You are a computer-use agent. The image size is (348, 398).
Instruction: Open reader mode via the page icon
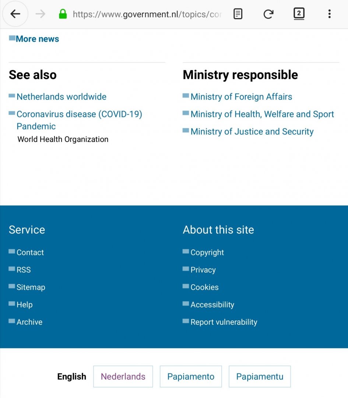click(238, 14)
